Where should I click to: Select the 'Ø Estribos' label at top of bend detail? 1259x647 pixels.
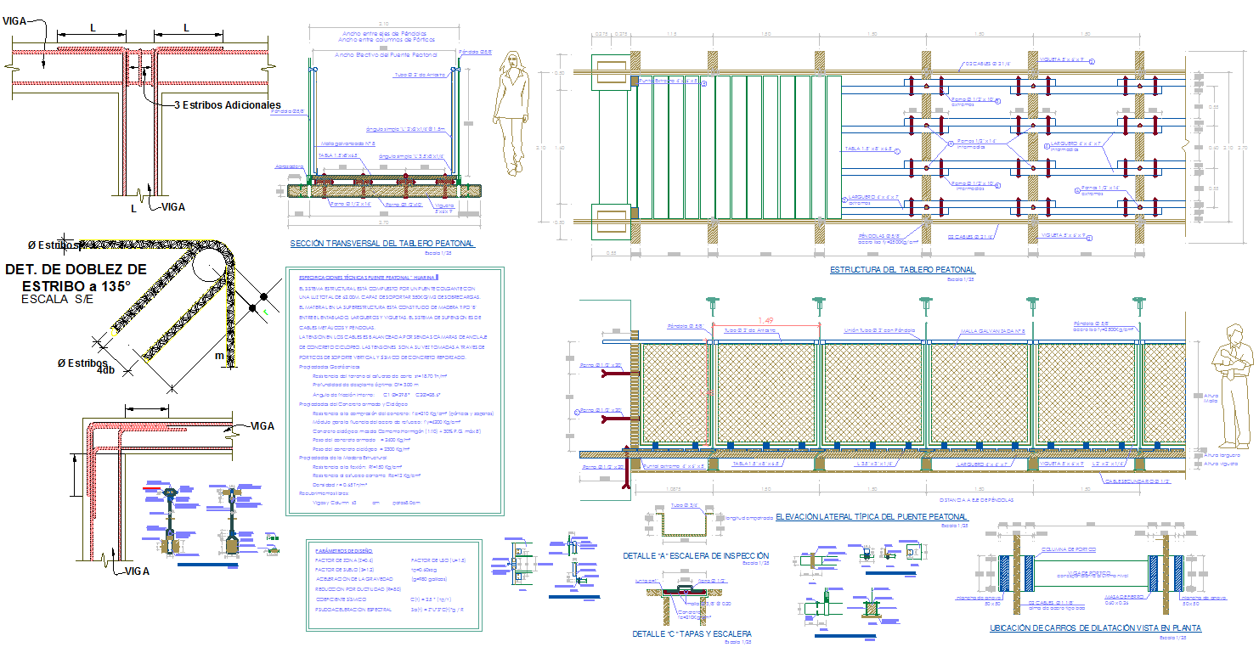(x=54, y=245)
